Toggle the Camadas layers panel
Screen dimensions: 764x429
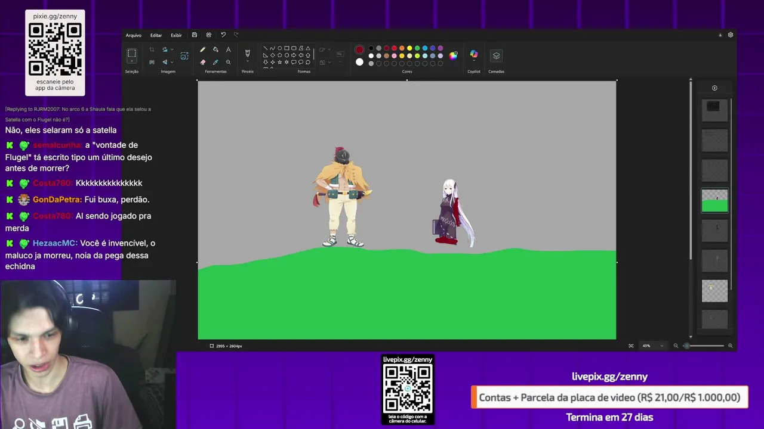pyautogui.click(x=496, y=55)
